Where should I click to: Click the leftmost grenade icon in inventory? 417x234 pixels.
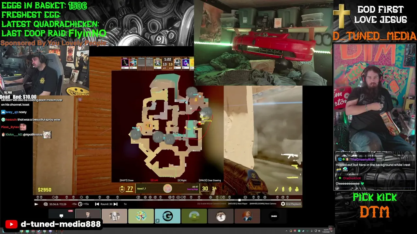point(277,189)
